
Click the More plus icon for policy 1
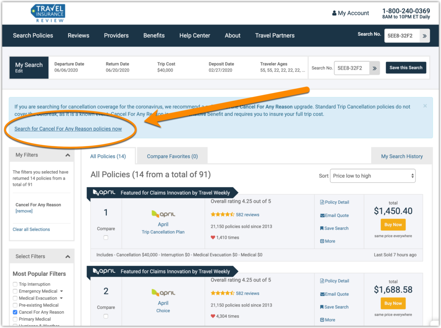click(322, 241)
